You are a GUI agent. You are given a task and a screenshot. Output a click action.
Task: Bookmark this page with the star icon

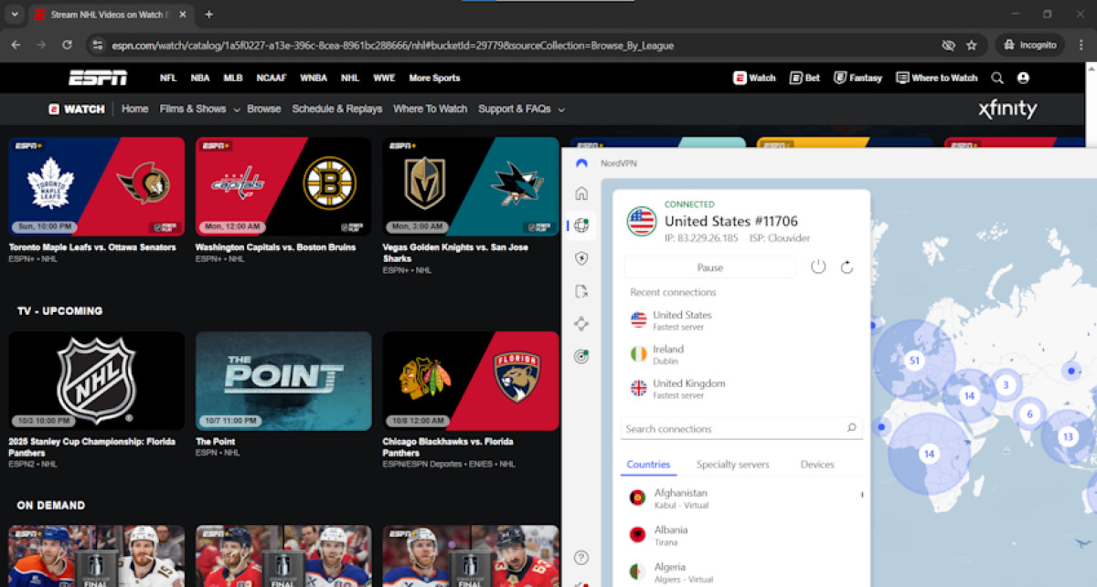(972, 45)
